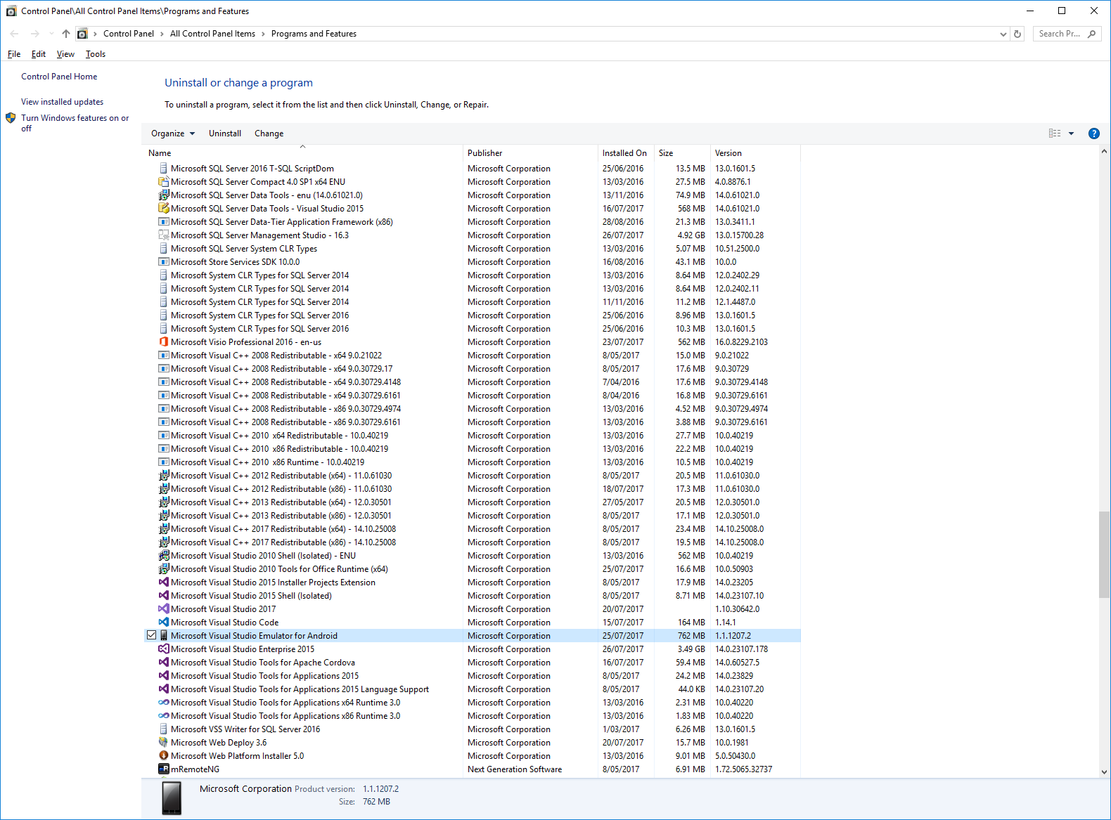Open the File menu

click(14, 54)
